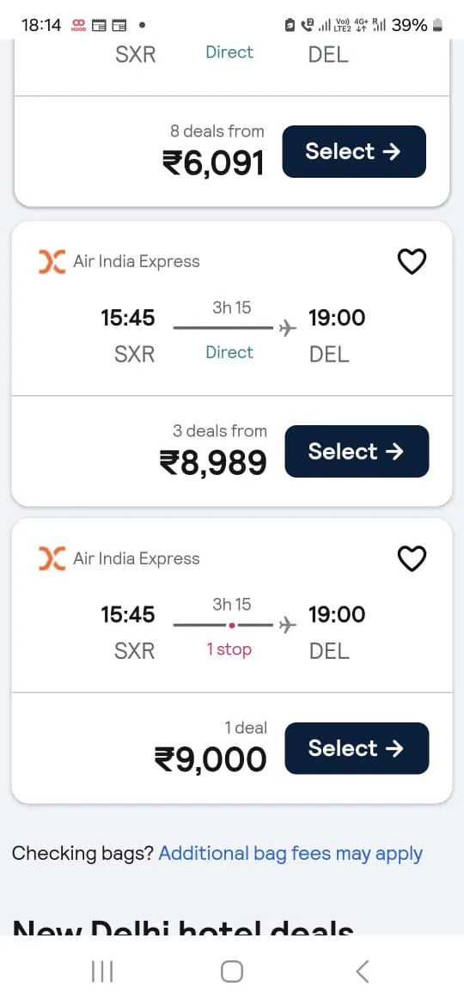Viewport: 464px width, 1005px height.
Task: Tap airplane icon on one-stop route
Action: [x=288, y=625]
